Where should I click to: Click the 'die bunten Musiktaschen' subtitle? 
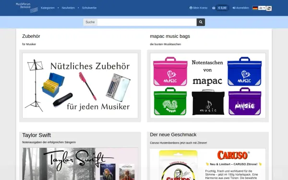click(x=166, y=44)
